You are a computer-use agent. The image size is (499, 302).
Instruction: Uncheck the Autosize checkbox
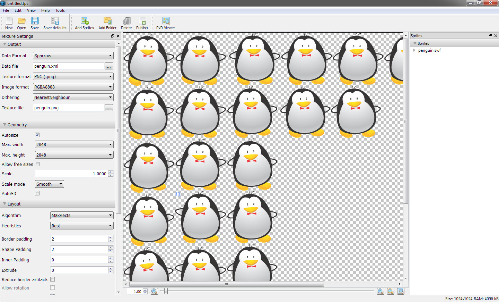(x=37, y=135)
